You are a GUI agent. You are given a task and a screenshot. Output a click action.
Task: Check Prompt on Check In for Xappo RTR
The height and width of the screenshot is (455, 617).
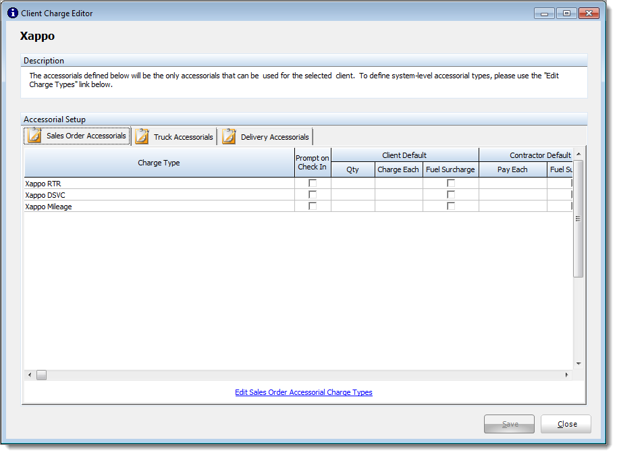click(313, 183)
